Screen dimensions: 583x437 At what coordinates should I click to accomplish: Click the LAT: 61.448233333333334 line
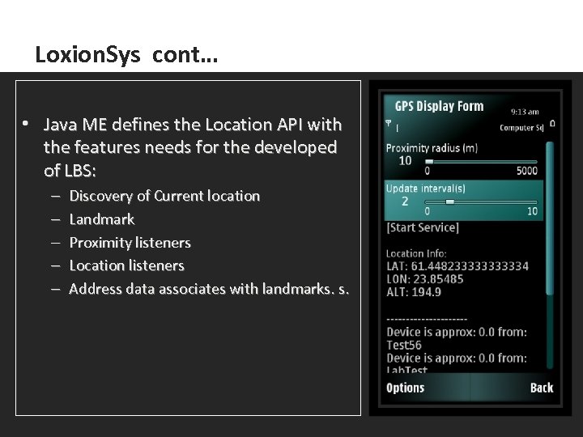click(457, 266)
